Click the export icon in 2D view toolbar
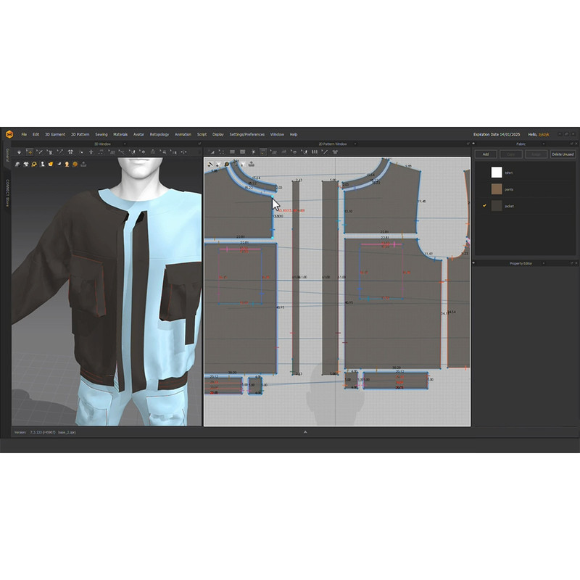 [x=251, y=164]
